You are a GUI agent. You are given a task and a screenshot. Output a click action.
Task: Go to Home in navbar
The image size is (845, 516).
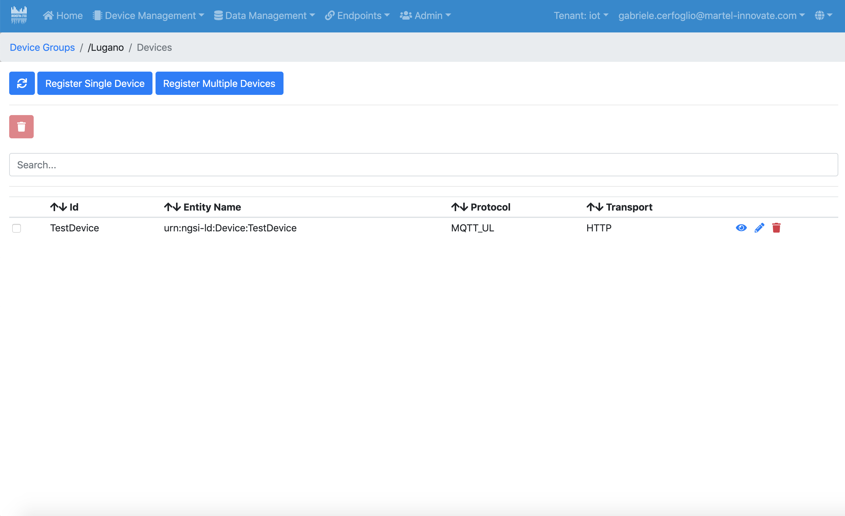[x=63, y=15]
